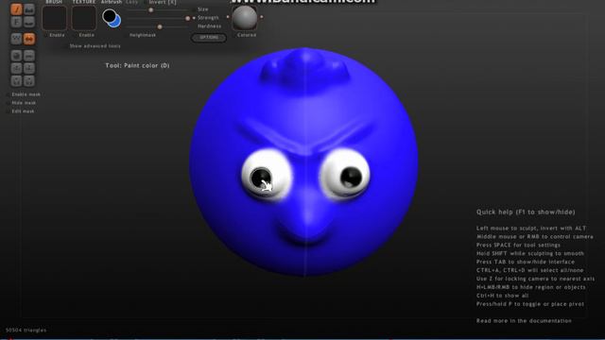The width and height of the screenshot is (605, 340).
Task: Pick the black primary color swatch
Action: pyautogui.click(x=109, y=16)
